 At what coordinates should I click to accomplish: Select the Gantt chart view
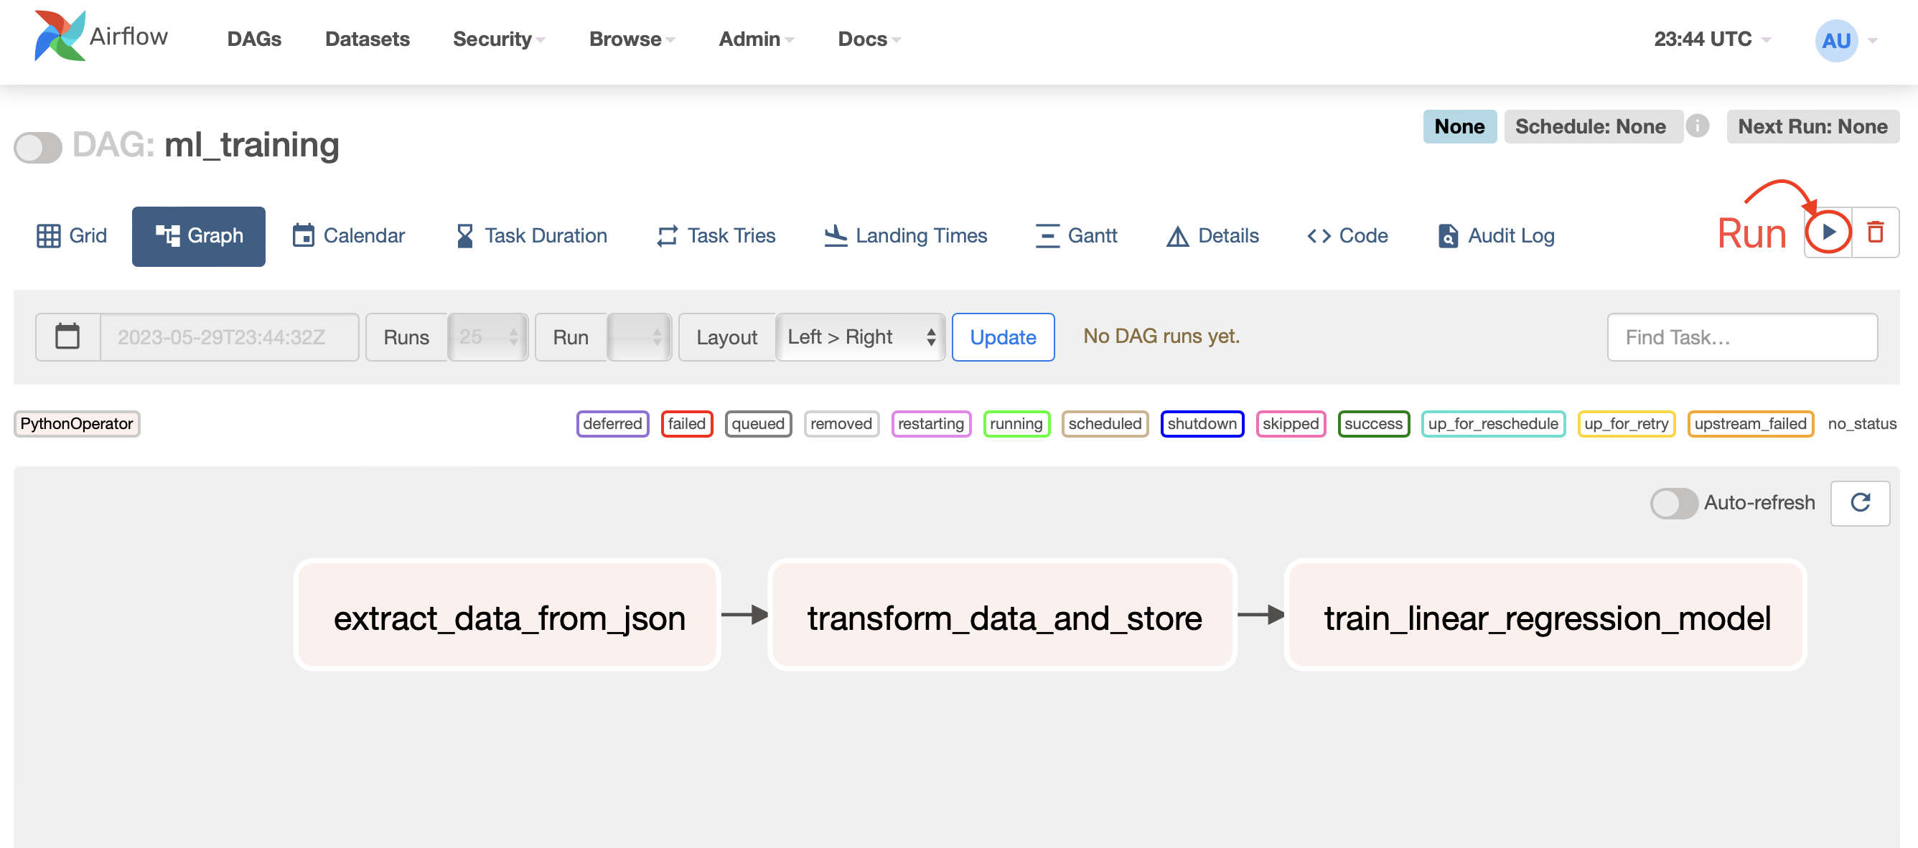pos(1076,236)
